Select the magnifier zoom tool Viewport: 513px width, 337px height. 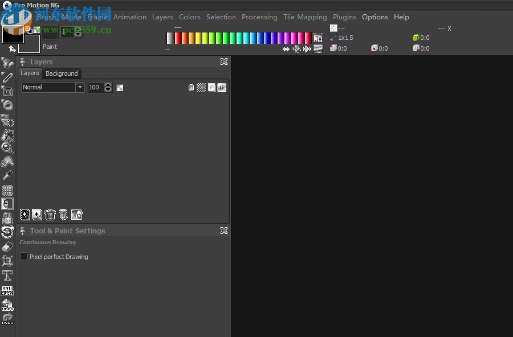coord(7,148)
